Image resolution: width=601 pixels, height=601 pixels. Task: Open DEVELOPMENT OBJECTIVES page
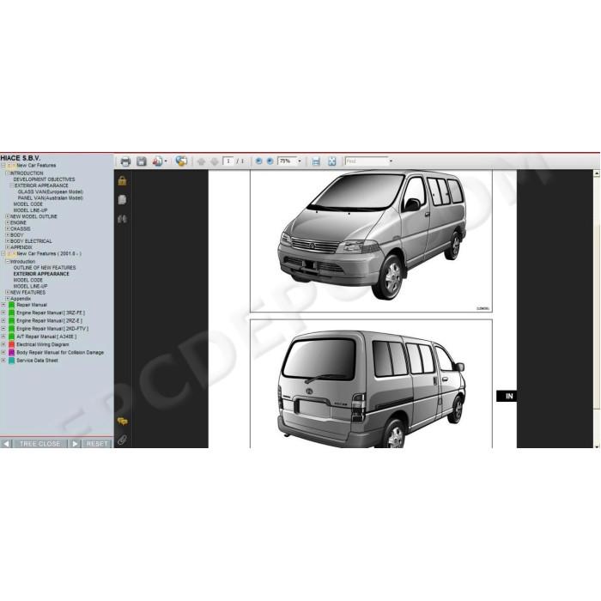pos(44,179)
